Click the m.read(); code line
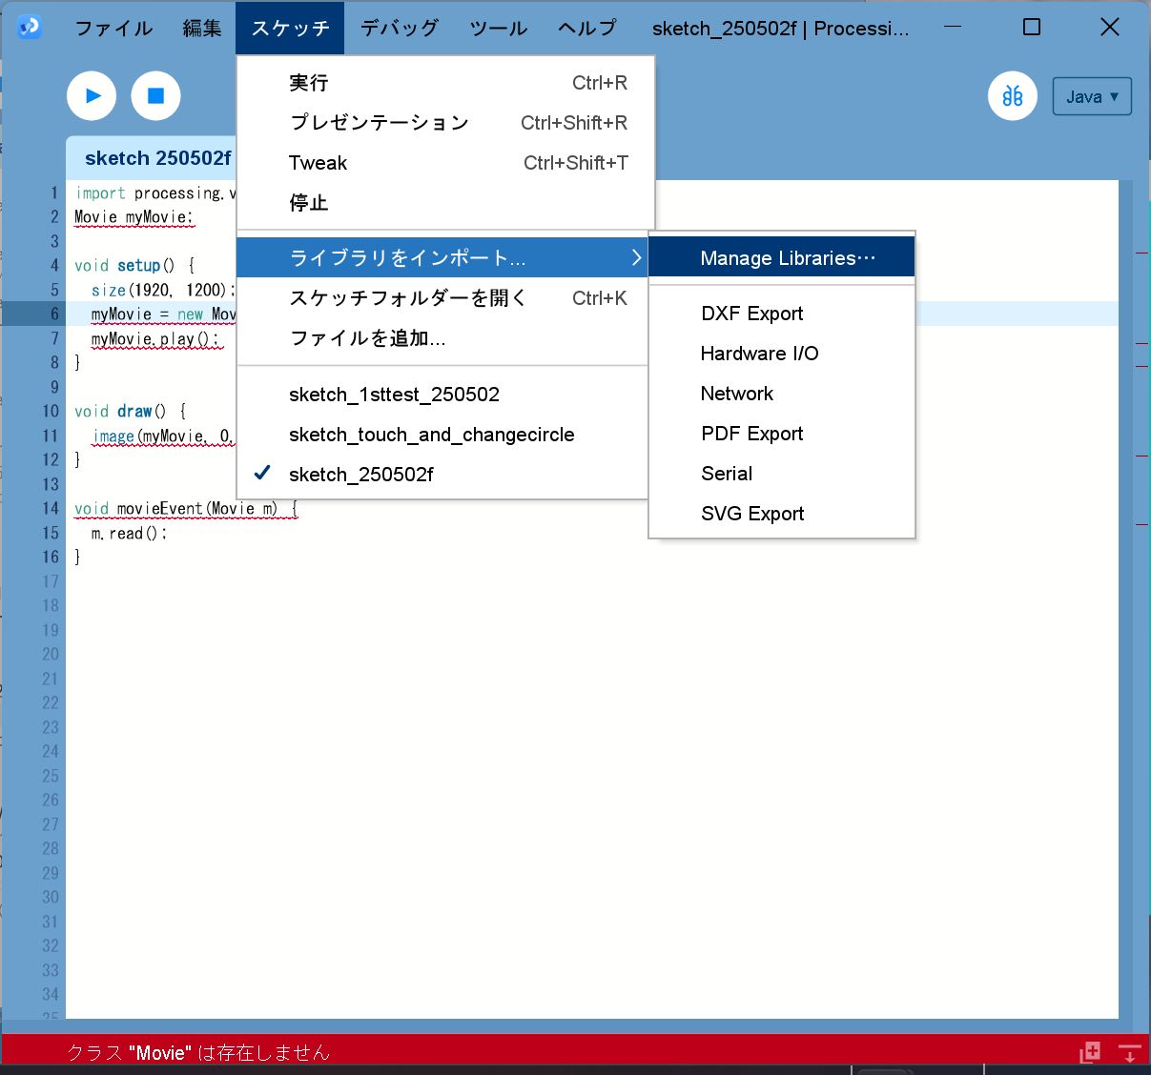This screenshot has height=1075, width=1151. [129, 533]
